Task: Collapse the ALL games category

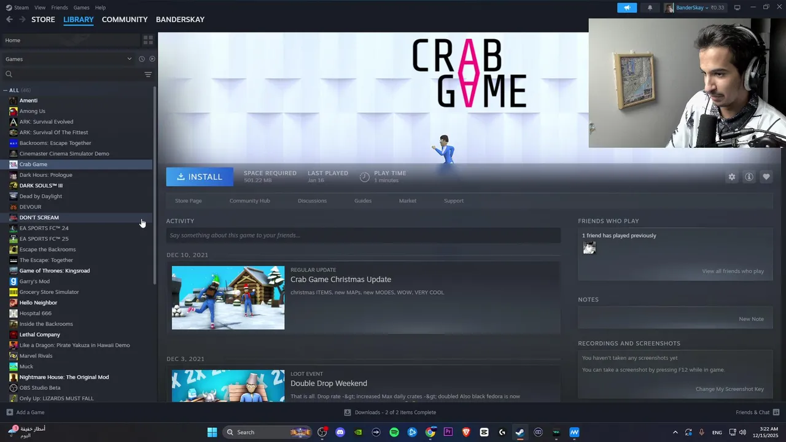Action: [6, 90]
